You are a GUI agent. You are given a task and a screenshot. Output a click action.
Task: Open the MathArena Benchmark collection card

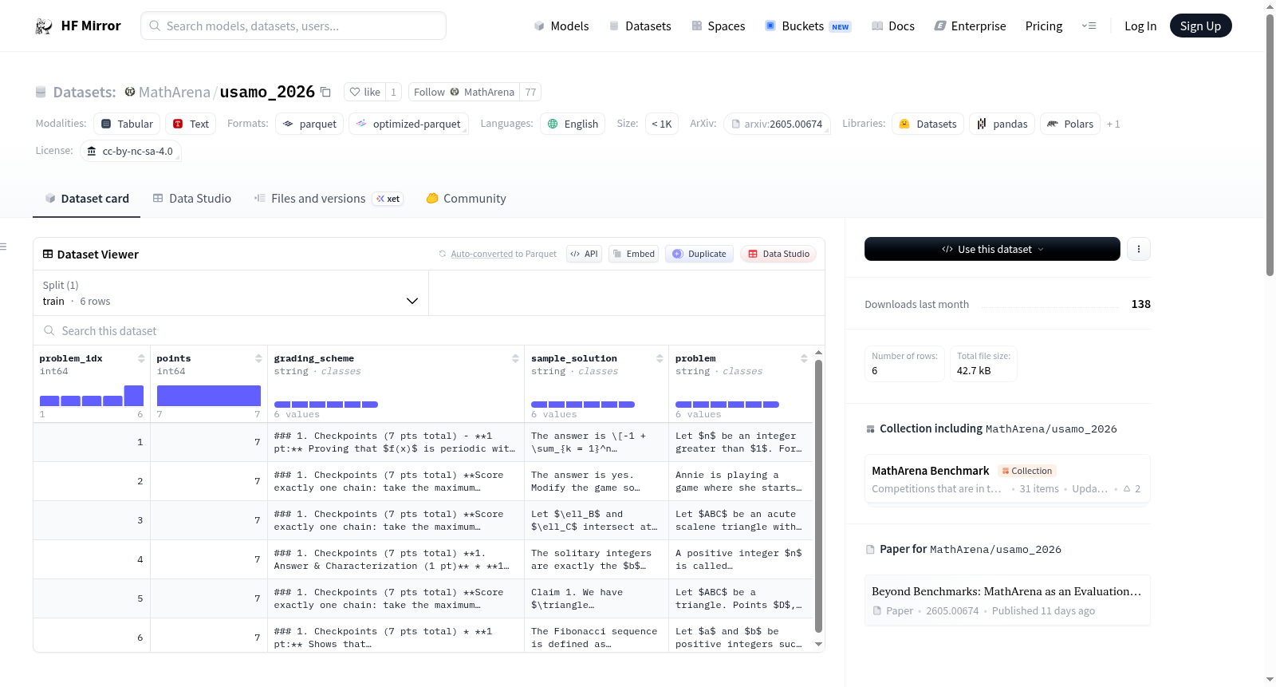tap(1007, 479)
